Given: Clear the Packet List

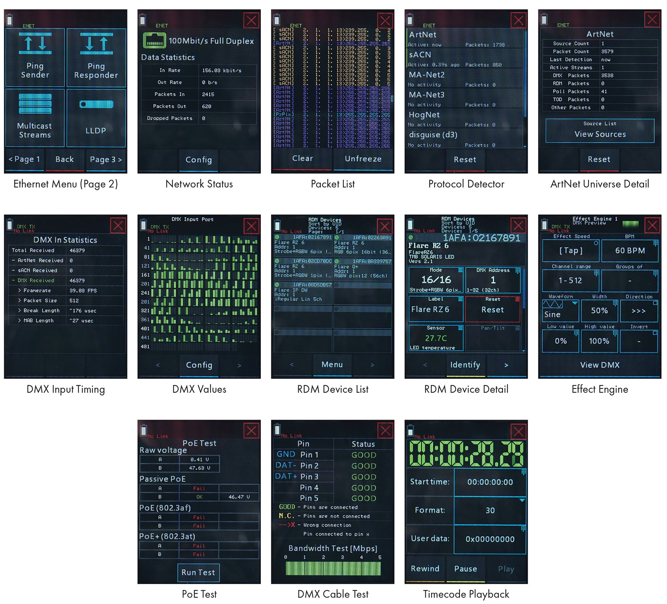Looking at the screenshot, I should coord(302,158).
